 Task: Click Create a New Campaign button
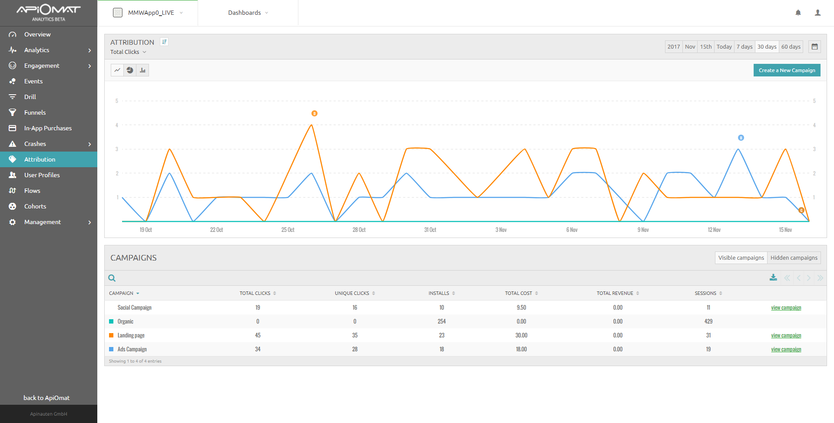[x=787, y=70]
